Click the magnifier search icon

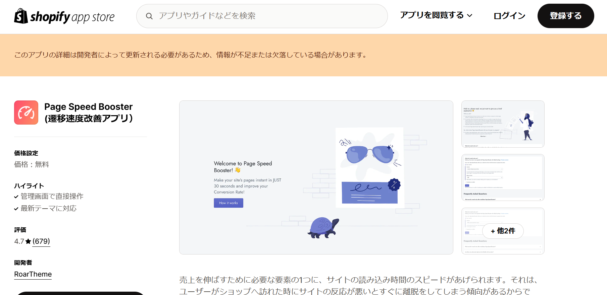point(149,16)
